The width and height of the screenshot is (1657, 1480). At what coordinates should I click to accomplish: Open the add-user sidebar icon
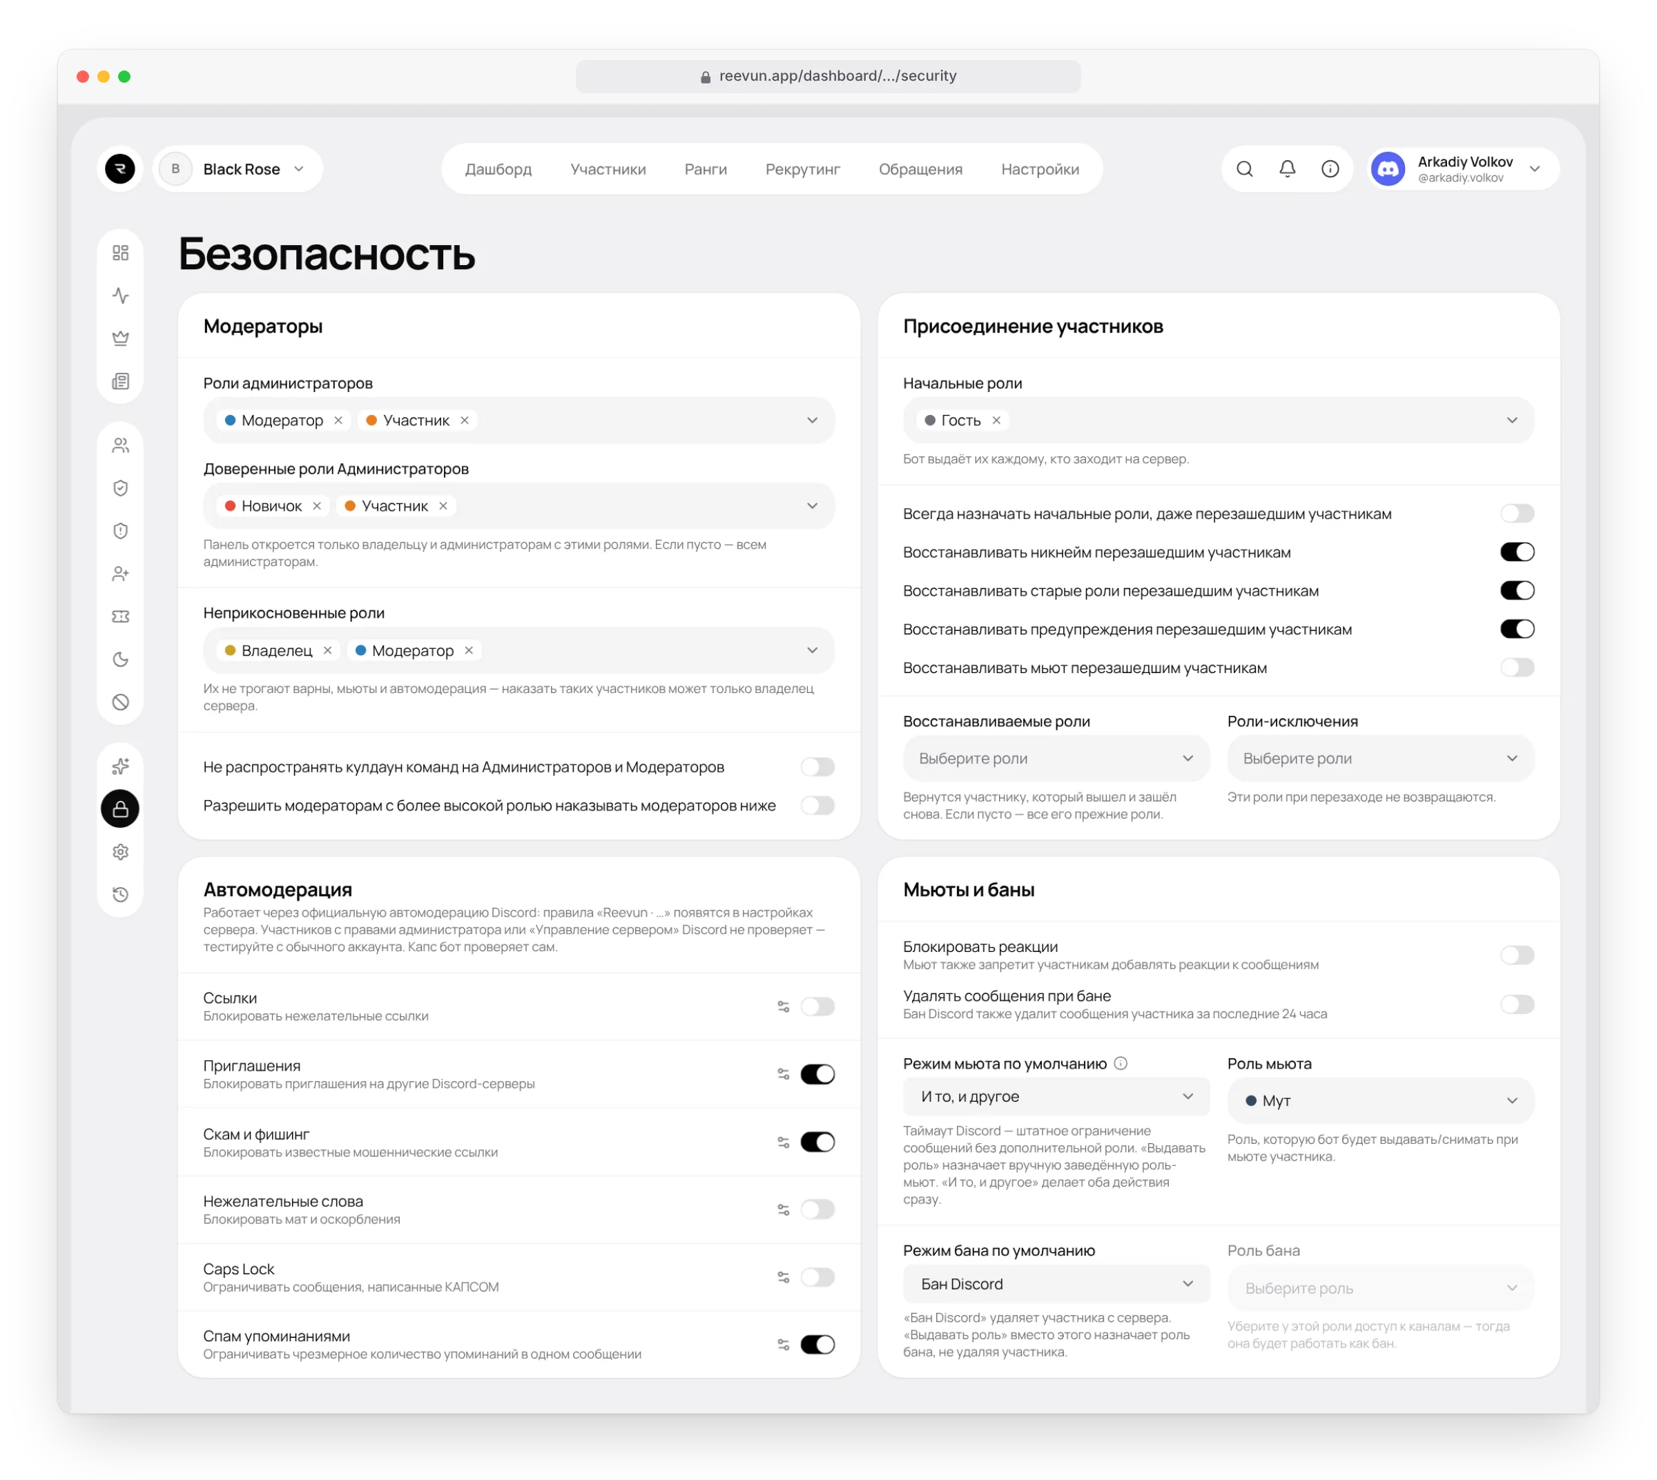click(x=120, y=574)
